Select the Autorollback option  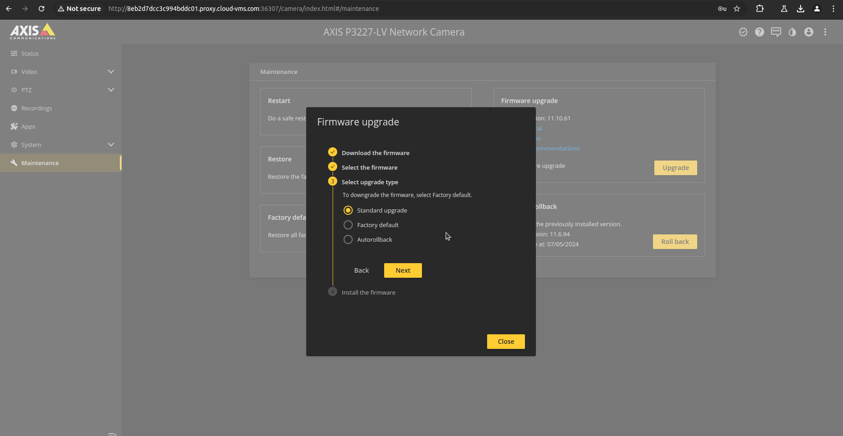348,239
